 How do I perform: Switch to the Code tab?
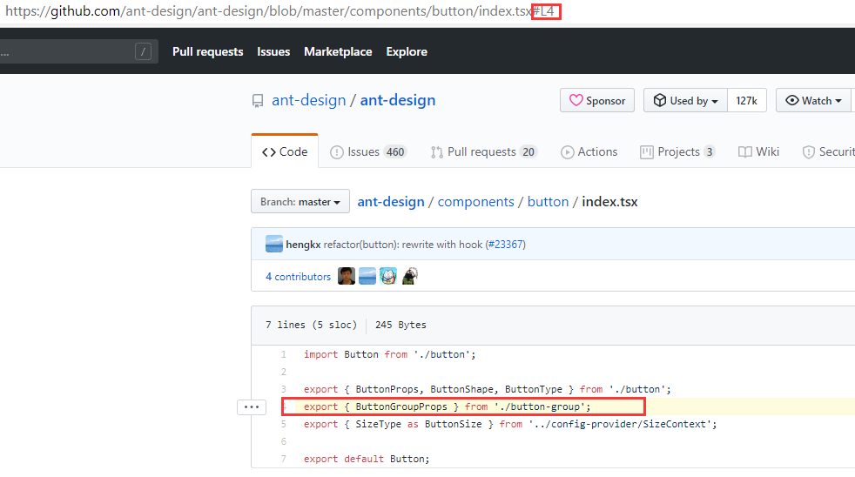pos(285,151)
